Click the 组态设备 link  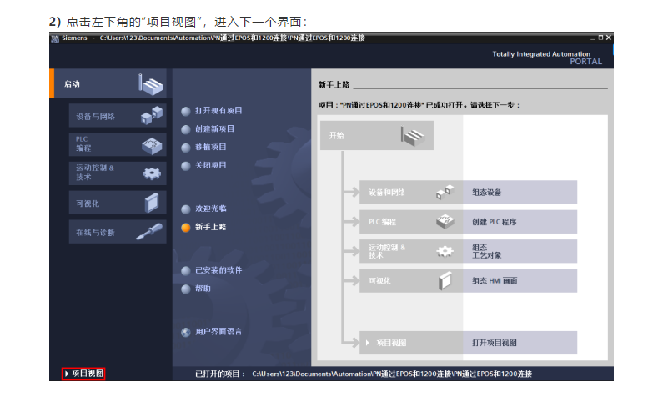pyautogui.click(x=486, y=193)
